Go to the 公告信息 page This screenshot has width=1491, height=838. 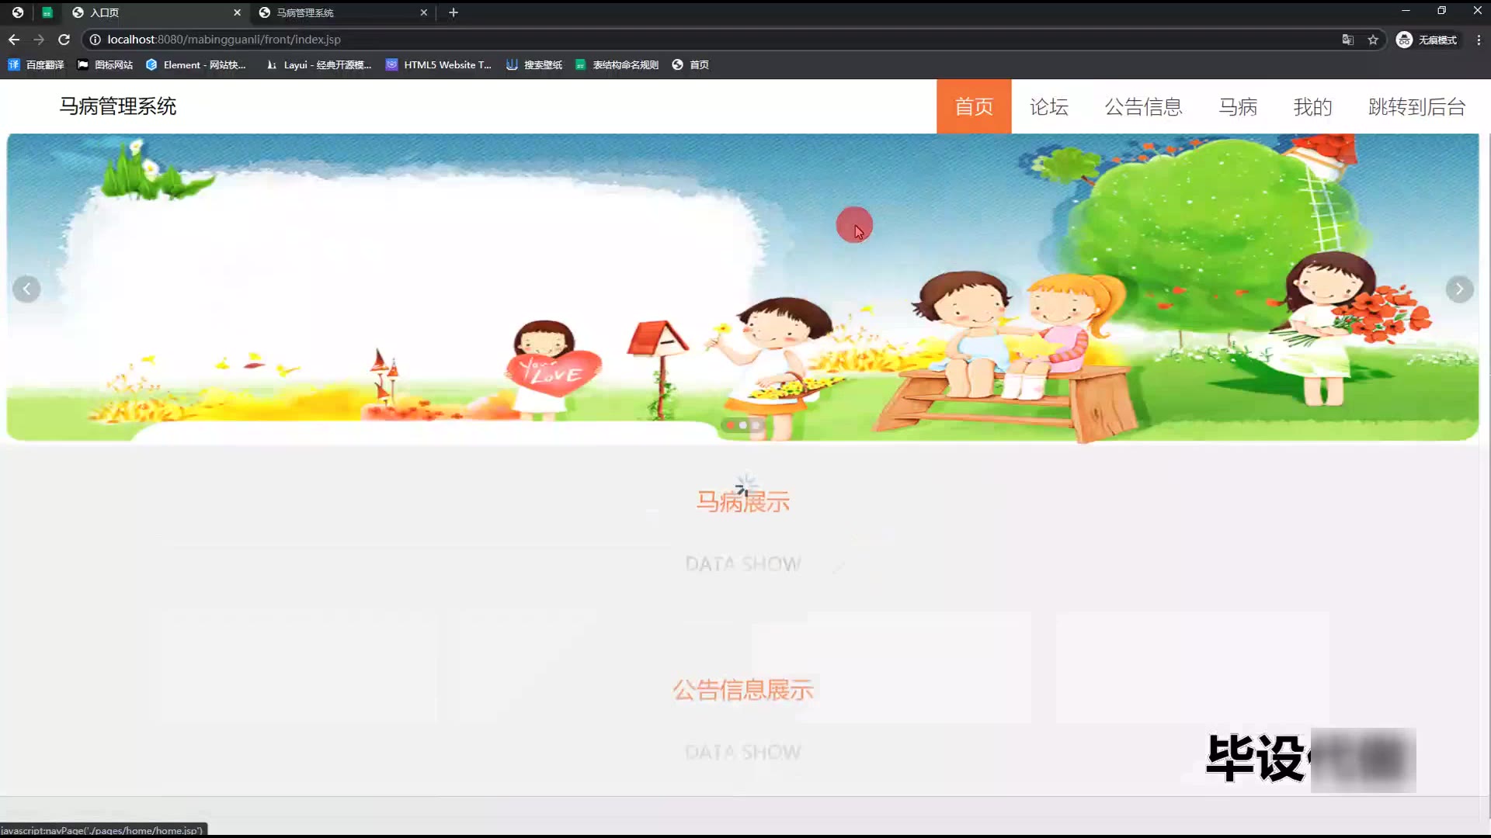point(1143,106)
